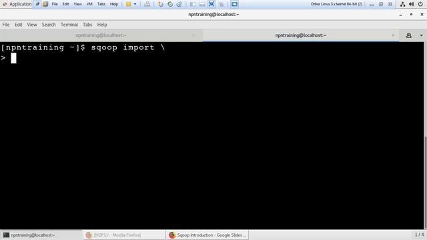Switch to npntraining@localhost taskbar button

(x=41, y=235)
